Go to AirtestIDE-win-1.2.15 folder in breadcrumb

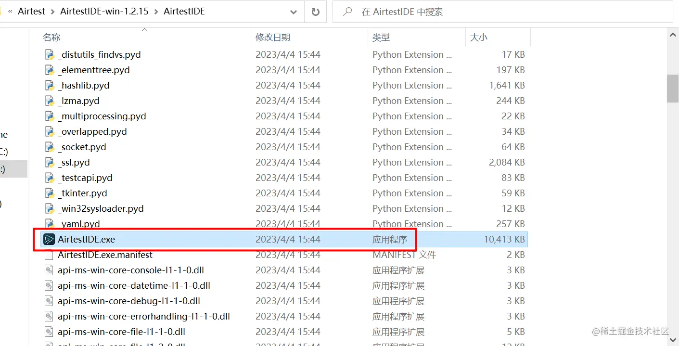(x=104, y=12)
